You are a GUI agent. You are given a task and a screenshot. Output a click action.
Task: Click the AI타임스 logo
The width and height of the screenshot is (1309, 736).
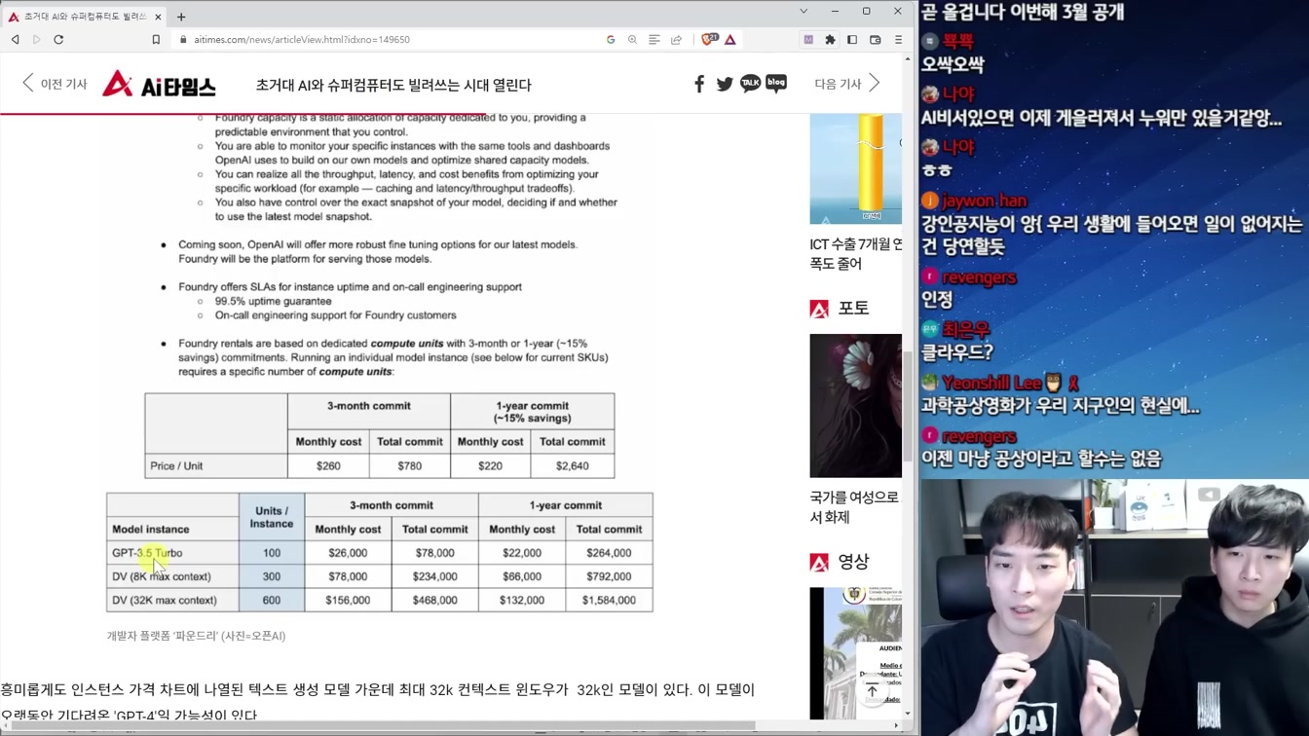[159, 85]
